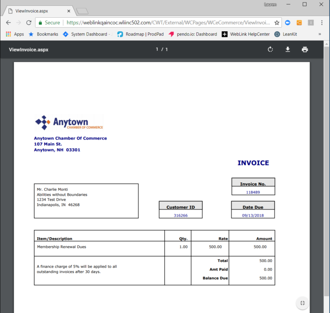Click the fit-to-page zoom button
Viewport: 330px width, 313px height.
click(x=303, y=303)
